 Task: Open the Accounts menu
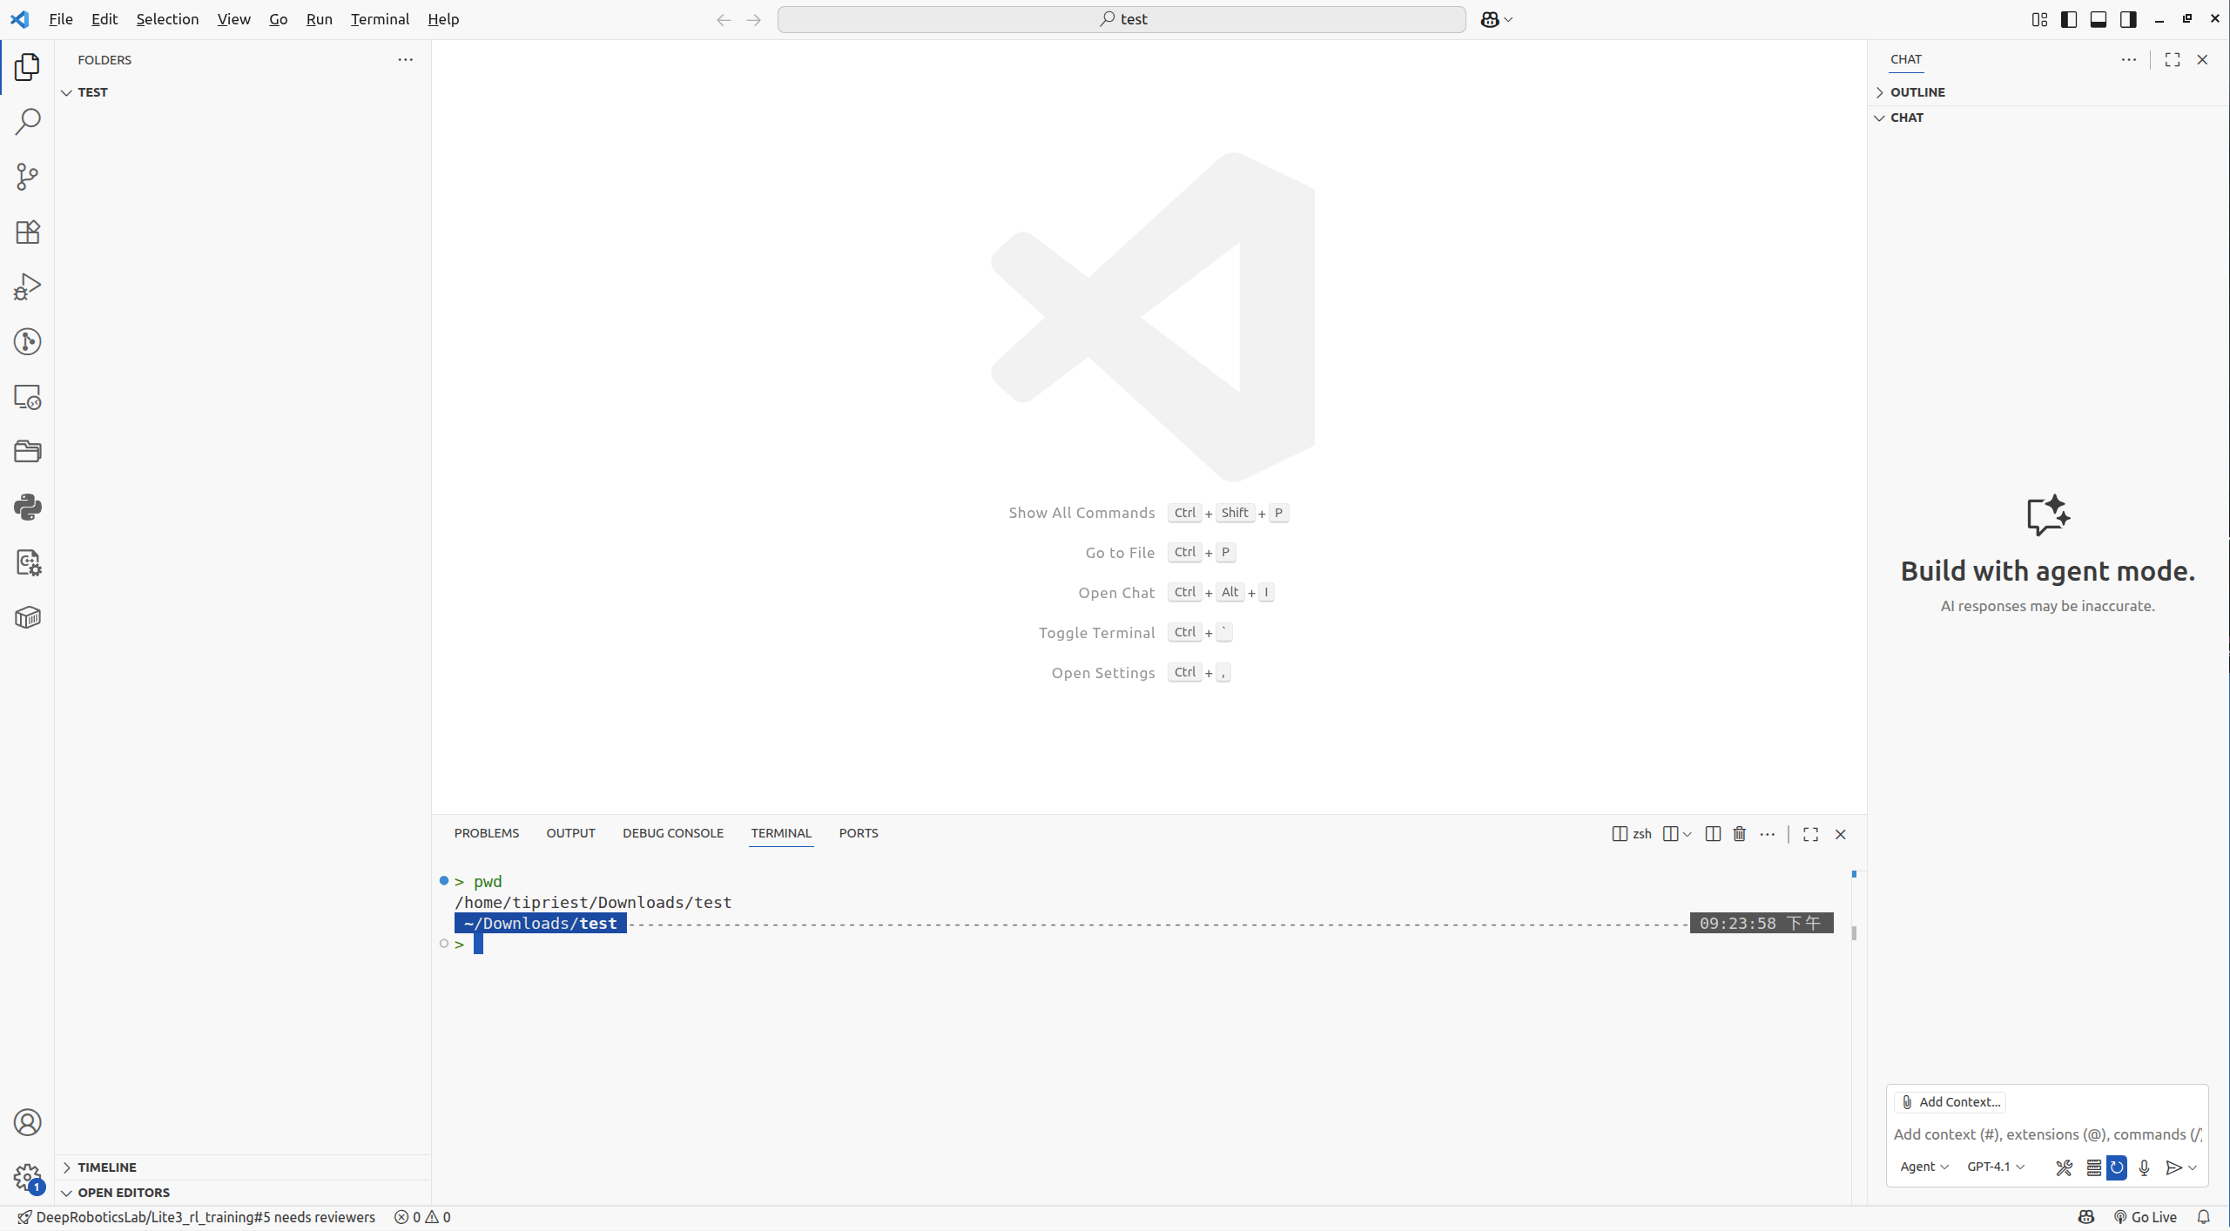click(x=27, y=1122)
